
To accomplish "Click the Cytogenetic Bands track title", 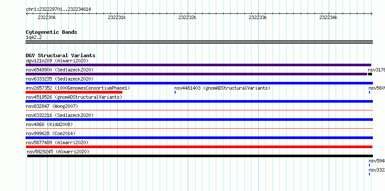I will click(x=51, y=32).
